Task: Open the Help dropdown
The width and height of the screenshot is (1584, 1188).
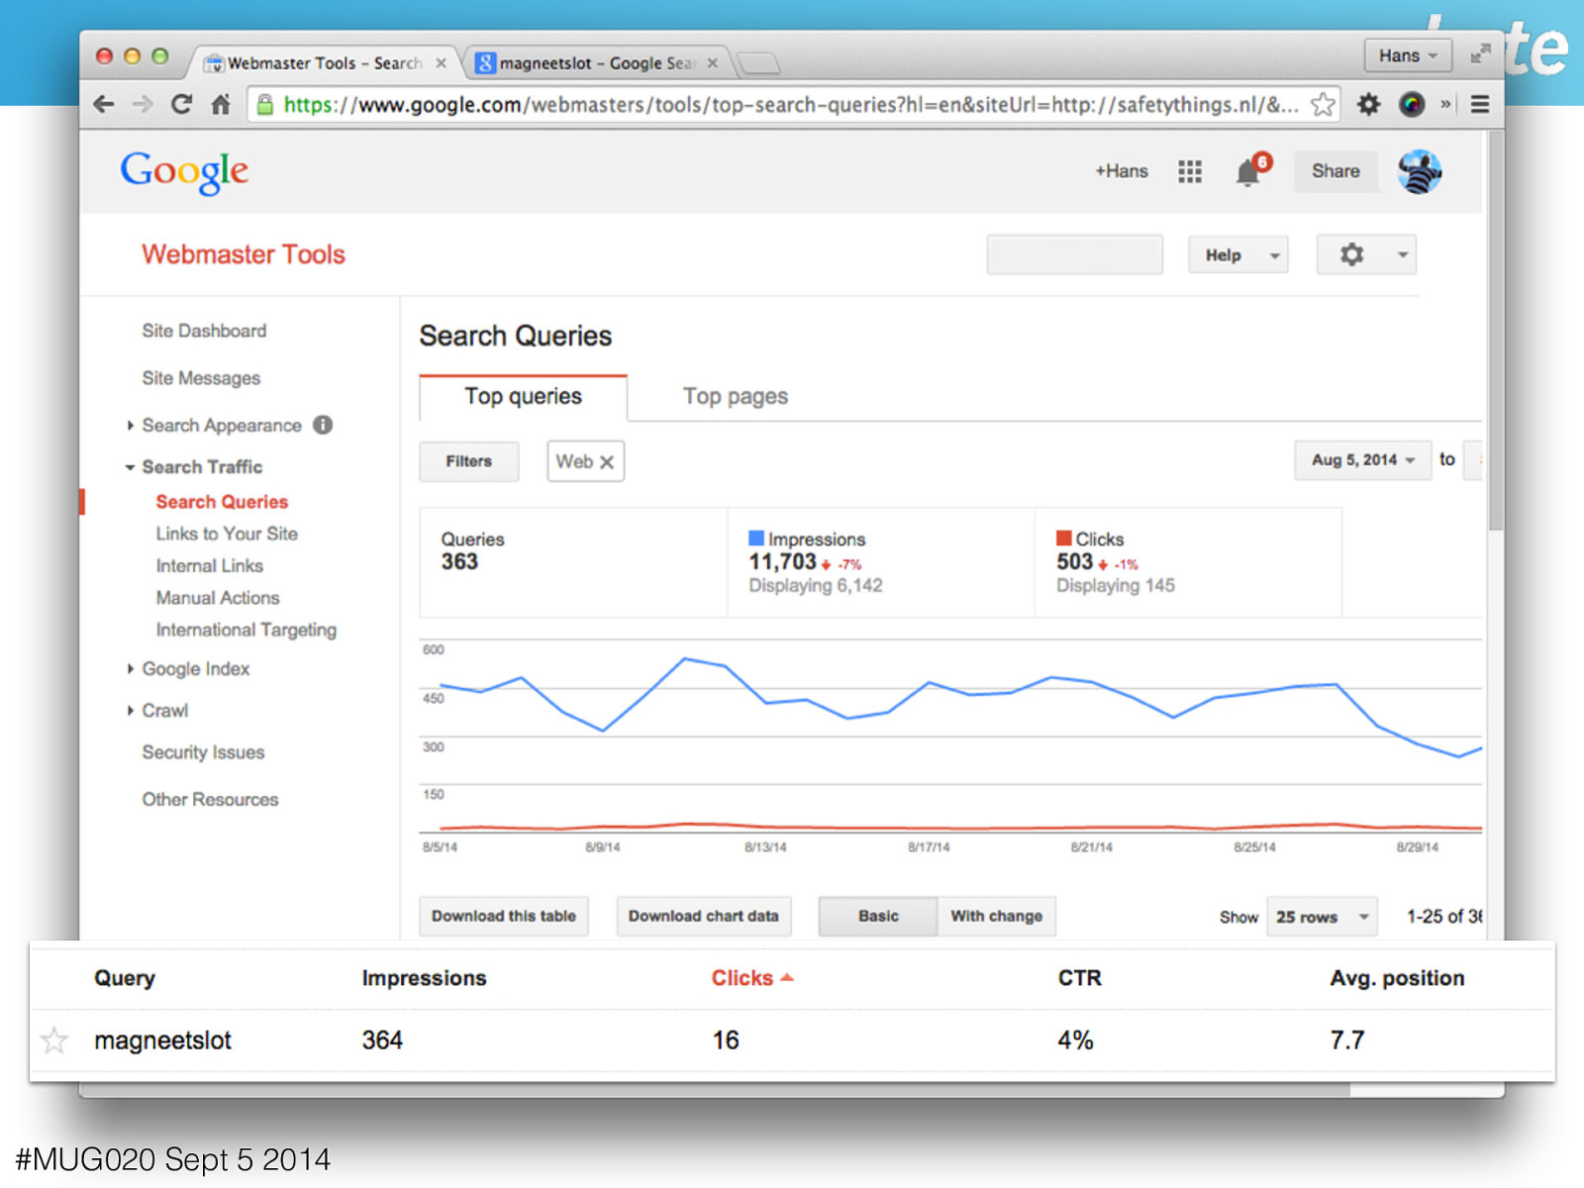Action: click(1237, 254)
